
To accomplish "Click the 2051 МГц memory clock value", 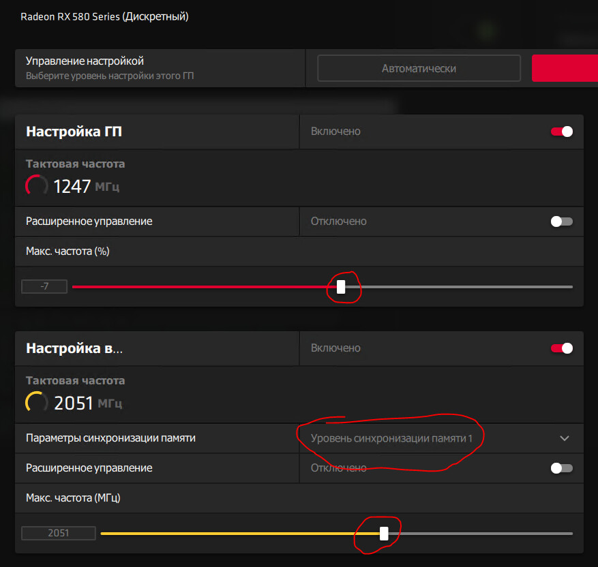I will point(88,403).
